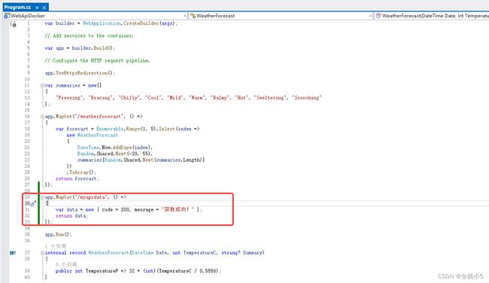Image resolution: width=489 pixels, height=283 pixels.
Task: Click 'builder.Build()' on line 5
Action: [93, 48]
